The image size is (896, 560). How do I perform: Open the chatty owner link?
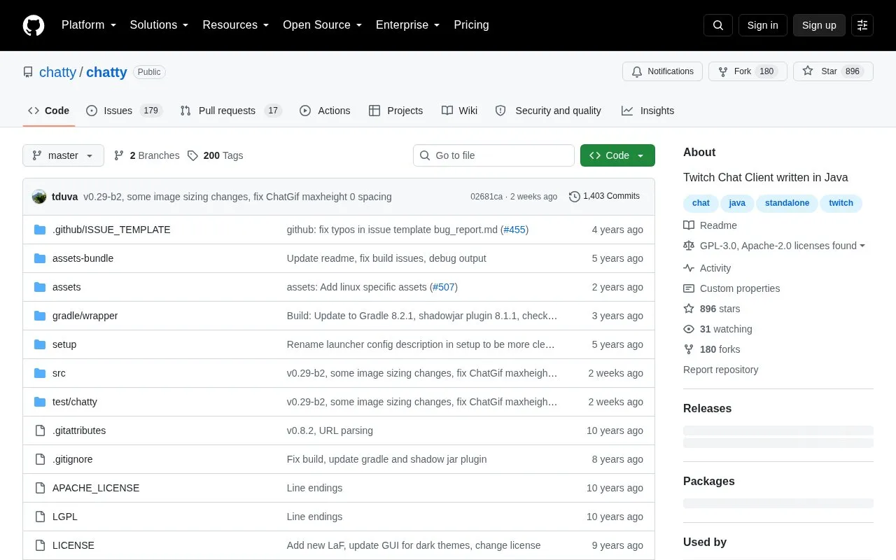tap(57, 72)
